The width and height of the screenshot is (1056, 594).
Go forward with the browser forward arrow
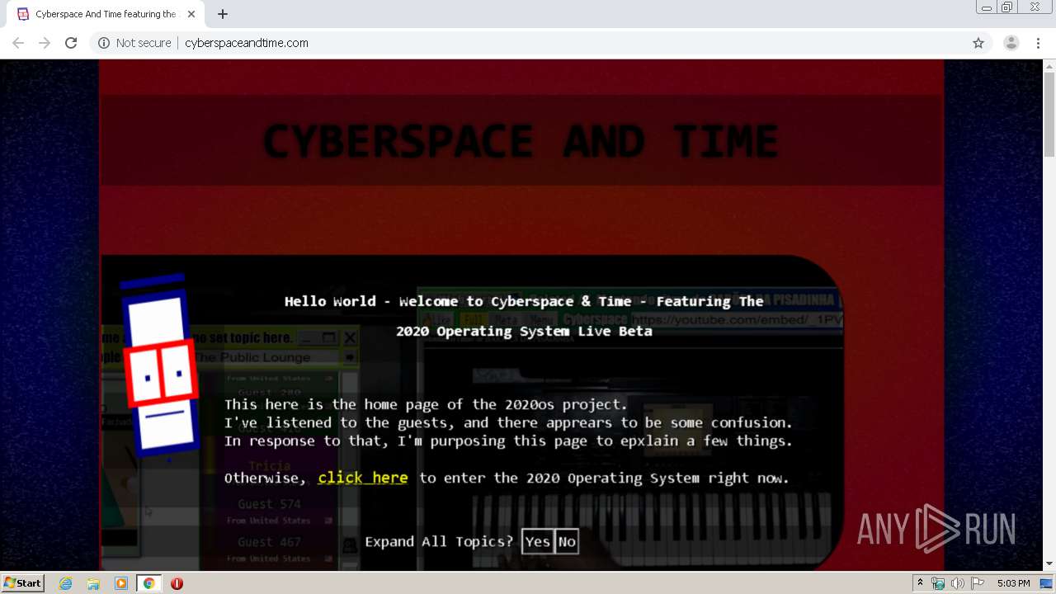tap(45, 43)
